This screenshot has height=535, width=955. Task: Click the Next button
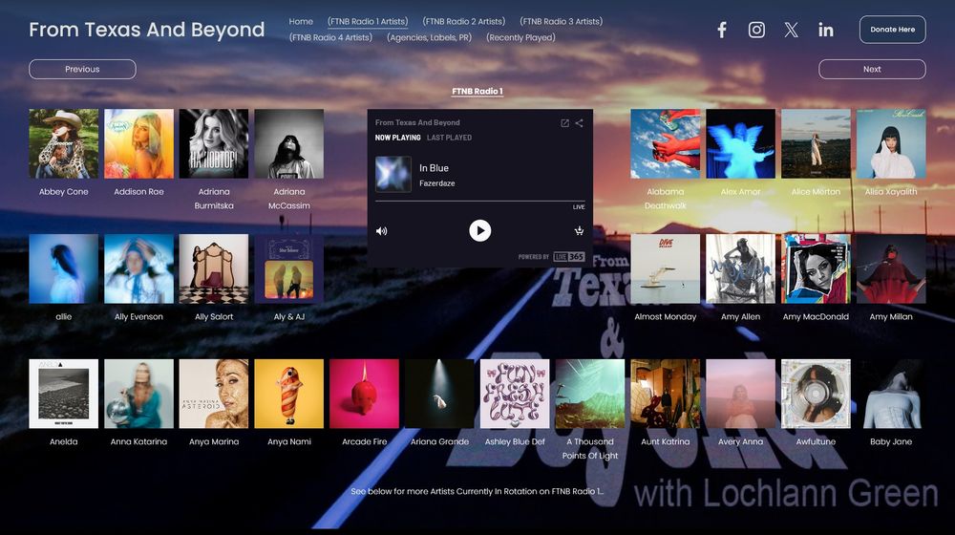pyautogui.click(x=872, y=69)
